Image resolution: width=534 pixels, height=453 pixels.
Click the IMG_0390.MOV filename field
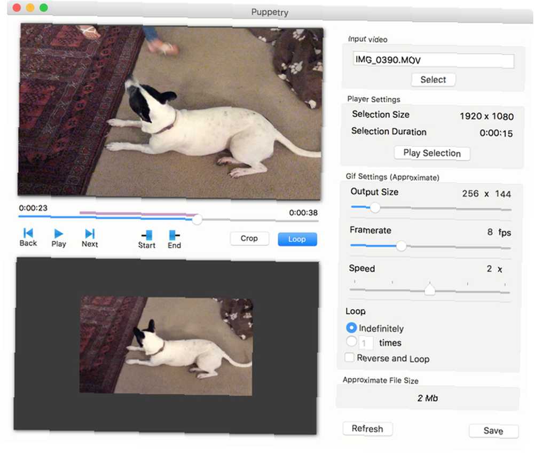pyautogui.click(x=433, y=60)
